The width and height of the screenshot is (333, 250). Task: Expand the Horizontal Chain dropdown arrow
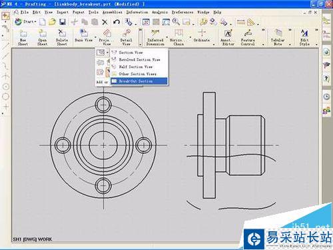tap(190, 37)
